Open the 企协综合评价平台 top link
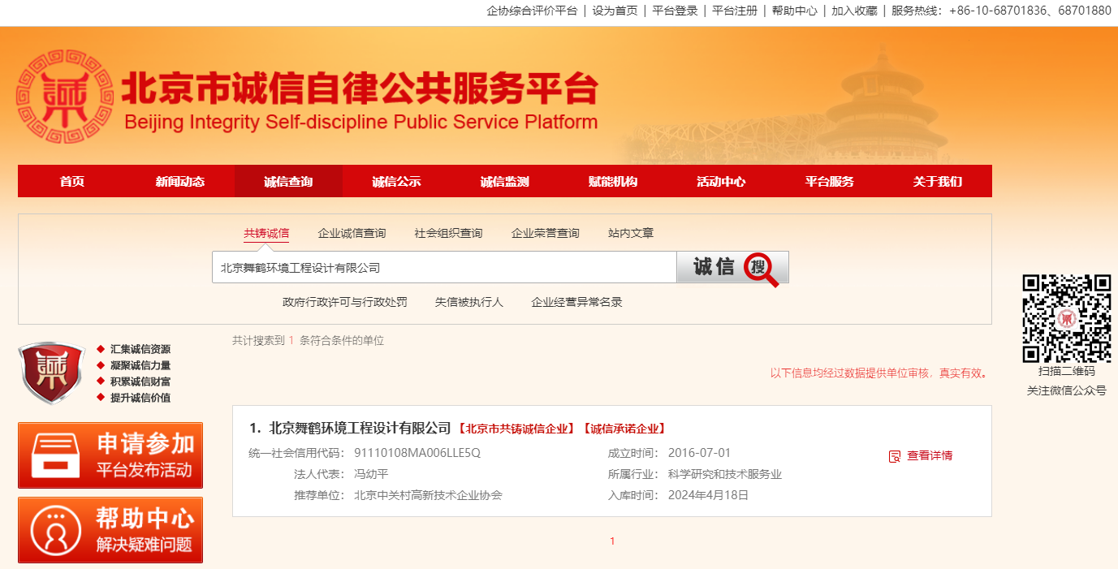This screenshot has height=569, width=1118. (533, 11)
